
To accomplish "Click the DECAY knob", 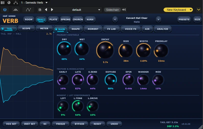I will [x=105, y=50].
